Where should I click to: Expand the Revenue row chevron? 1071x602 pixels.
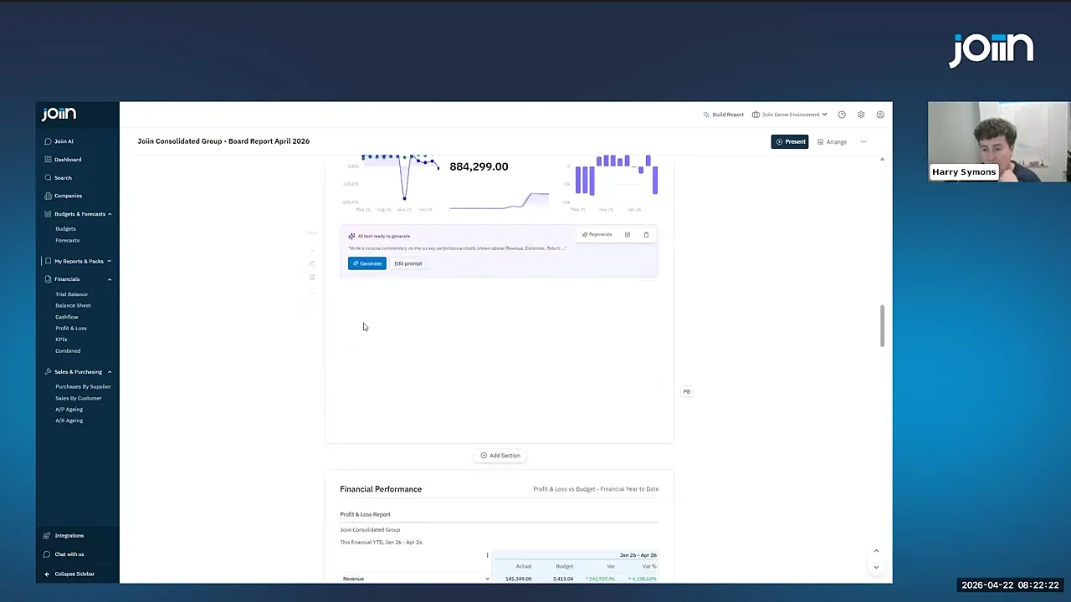(x=487, y=579)
